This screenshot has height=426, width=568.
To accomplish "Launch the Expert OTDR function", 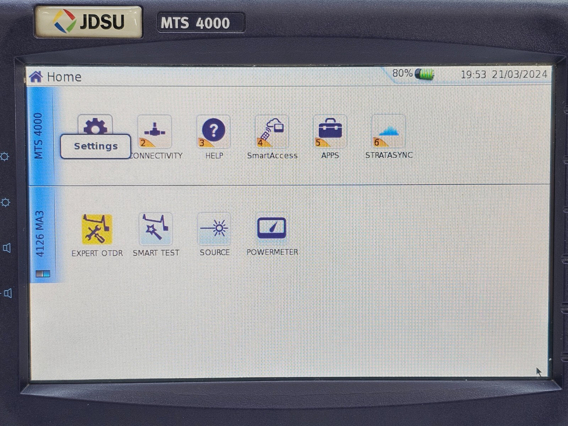I will point(97,229).
